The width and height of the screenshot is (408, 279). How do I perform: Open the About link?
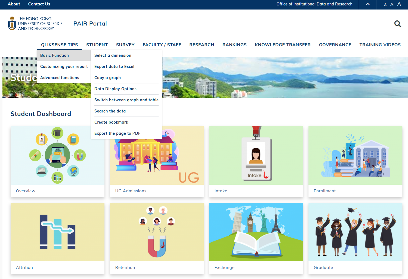click(x=14, y=4)
